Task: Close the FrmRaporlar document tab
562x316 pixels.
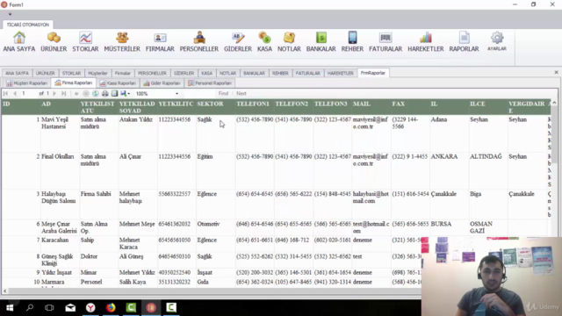Action: [556, 72]
